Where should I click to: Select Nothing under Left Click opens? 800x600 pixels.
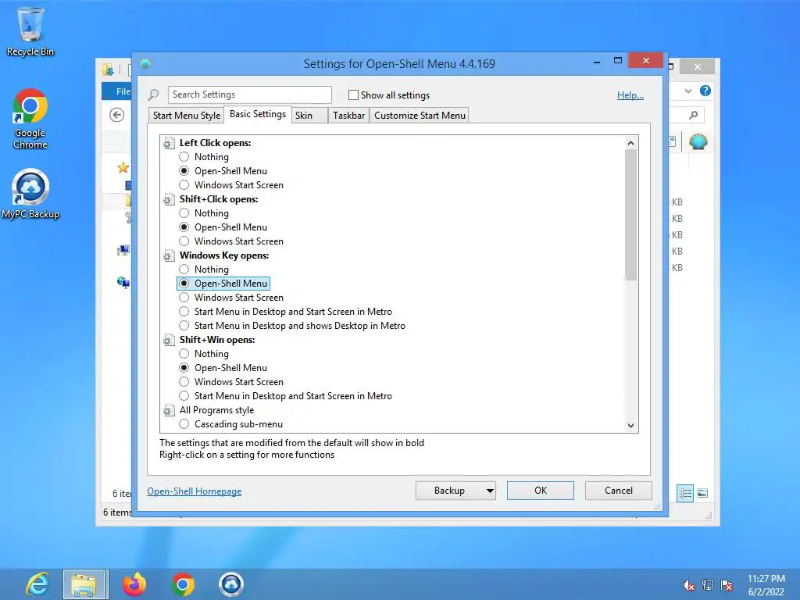tap(184, 156)
